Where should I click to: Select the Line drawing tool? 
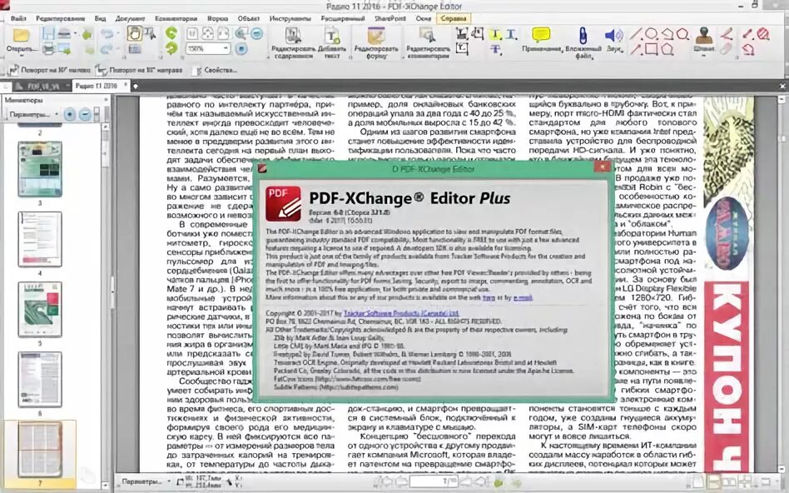click(x=636, y=34)
